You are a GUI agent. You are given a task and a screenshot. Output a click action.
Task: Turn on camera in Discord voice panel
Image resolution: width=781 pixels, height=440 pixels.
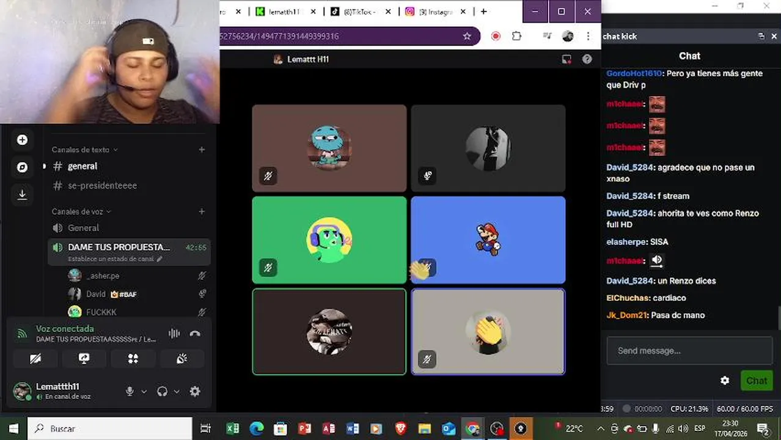(x=35, y=359)
